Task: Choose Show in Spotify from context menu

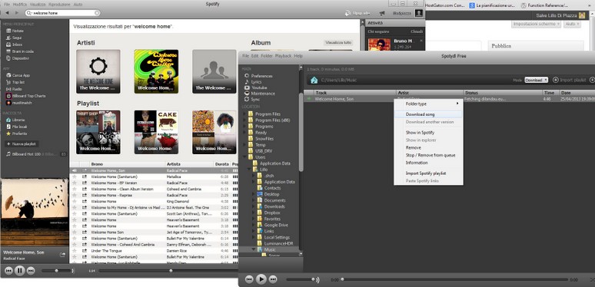Action: coord(428,133)
